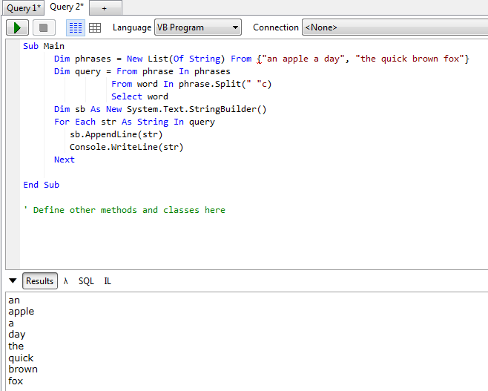Select the Query 2* tab
The image size is (488, 391).
point(67,7)
